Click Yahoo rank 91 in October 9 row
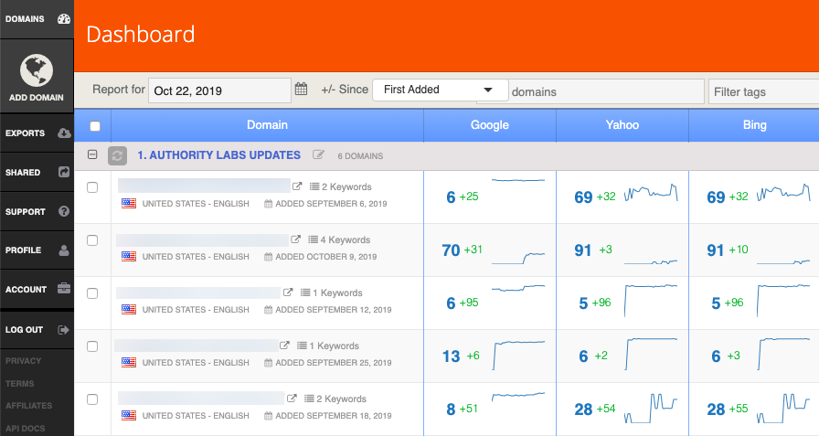This screenshot has width=819, height=436. point(583,250)
